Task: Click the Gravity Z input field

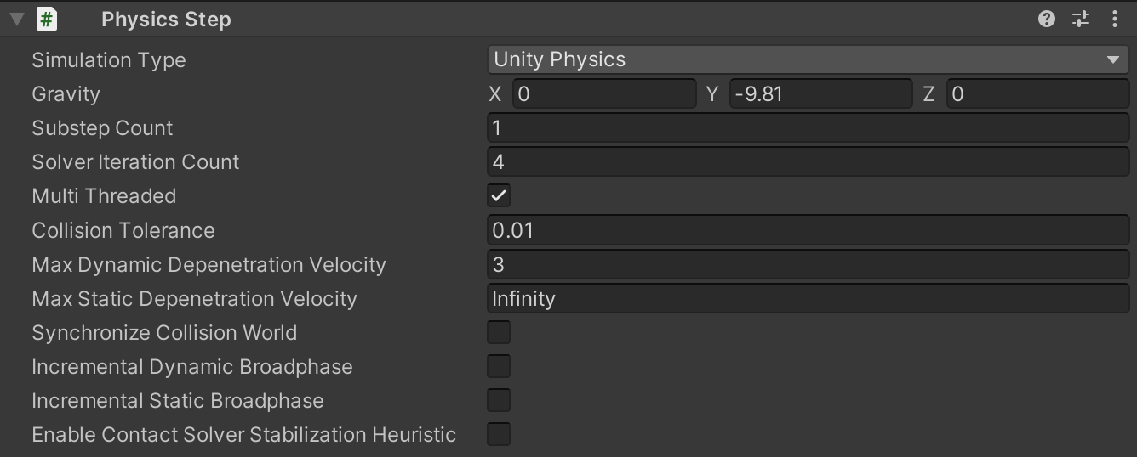Action: pyautogui.click(x=1037, y=94)
